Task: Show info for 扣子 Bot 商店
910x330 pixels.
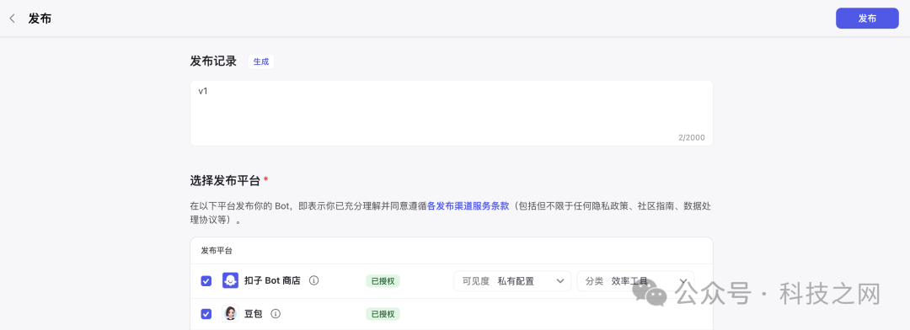Action: (x=314, y=280)
